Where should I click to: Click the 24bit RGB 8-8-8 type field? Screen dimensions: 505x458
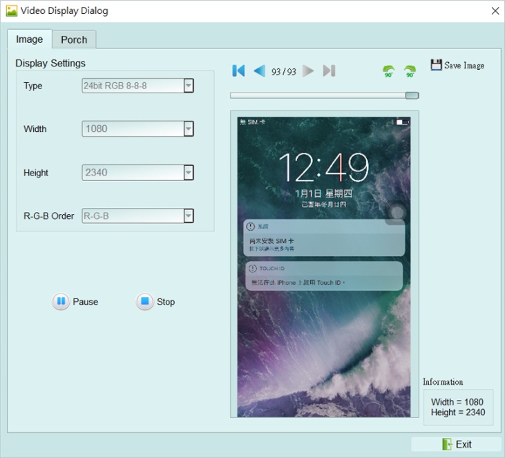click(x=137, y=86)
